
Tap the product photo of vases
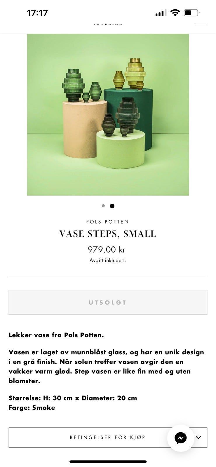[x=108, y=115]
